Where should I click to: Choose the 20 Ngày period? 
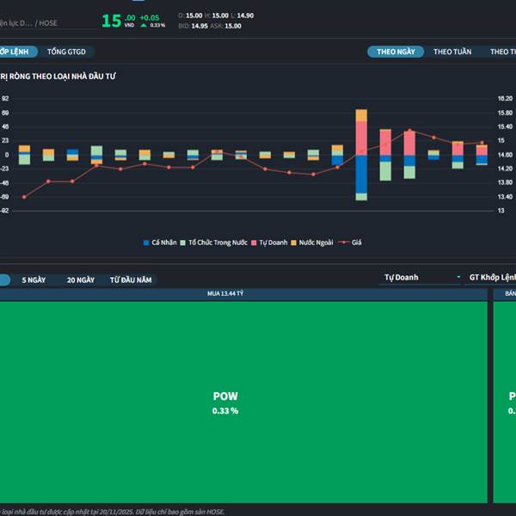coord(80,279)
